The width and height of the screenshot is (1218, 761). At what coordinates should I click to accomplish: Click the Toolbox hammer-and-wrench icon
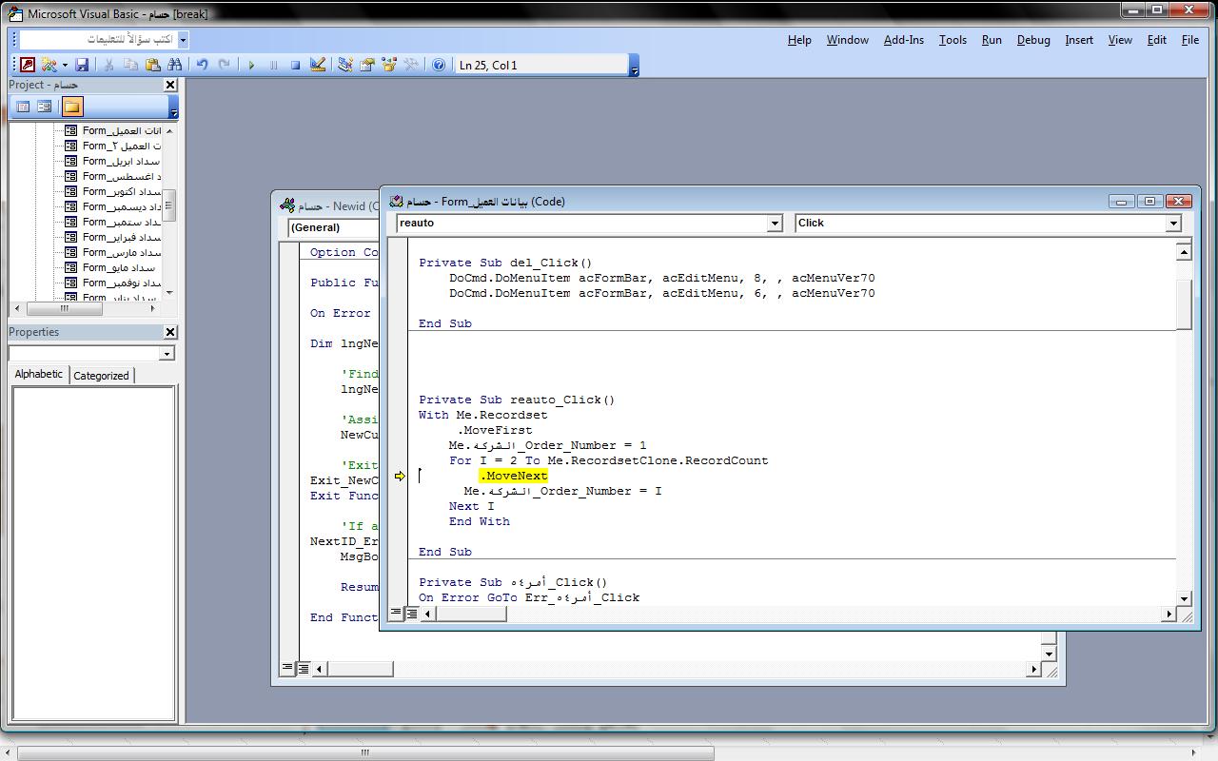[x=411, y=65]
